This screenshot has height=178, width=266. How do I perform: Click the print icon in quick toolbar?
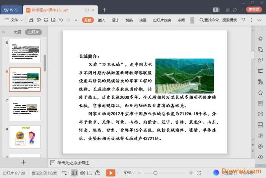(x=46, y=20)
